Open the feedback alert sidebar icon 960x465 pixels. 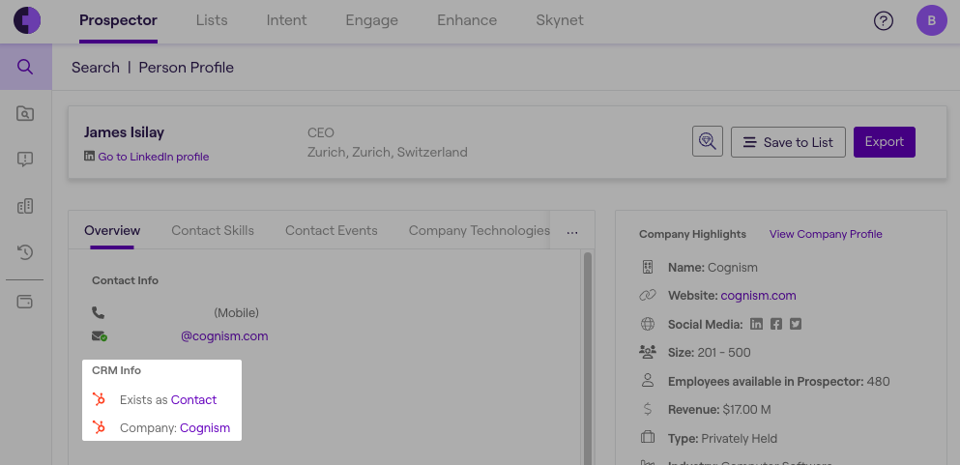[25, 160]
